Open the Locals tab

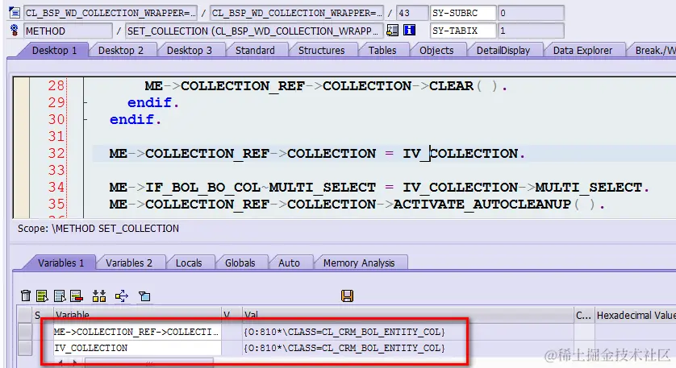pyautogui.click(x=189, y=263)
